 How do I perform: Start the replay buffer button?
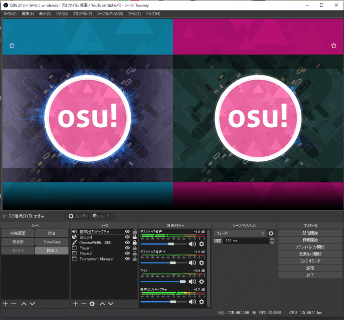coord(310,247)
